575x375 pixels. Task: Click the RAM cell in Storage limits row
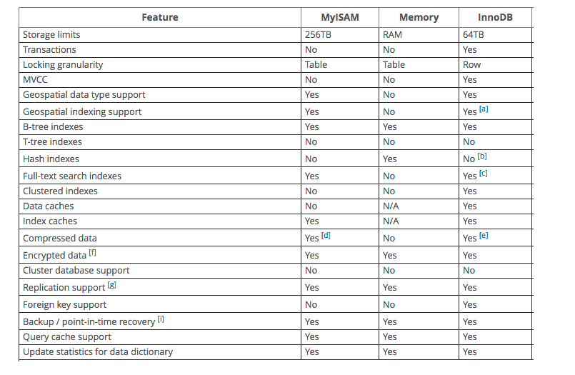click(x=394, y=34)
